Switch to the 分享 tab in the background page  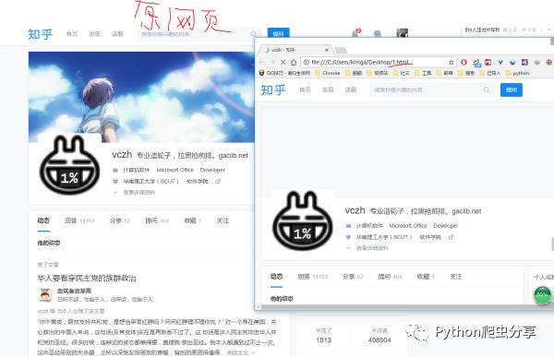point(120,220)
